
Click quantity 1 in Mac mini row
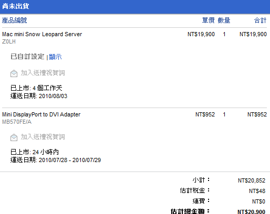[x=224, y=34]
